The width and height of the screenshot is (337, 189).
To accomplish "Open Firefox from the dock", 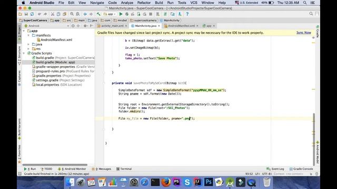I will point(166,182).
